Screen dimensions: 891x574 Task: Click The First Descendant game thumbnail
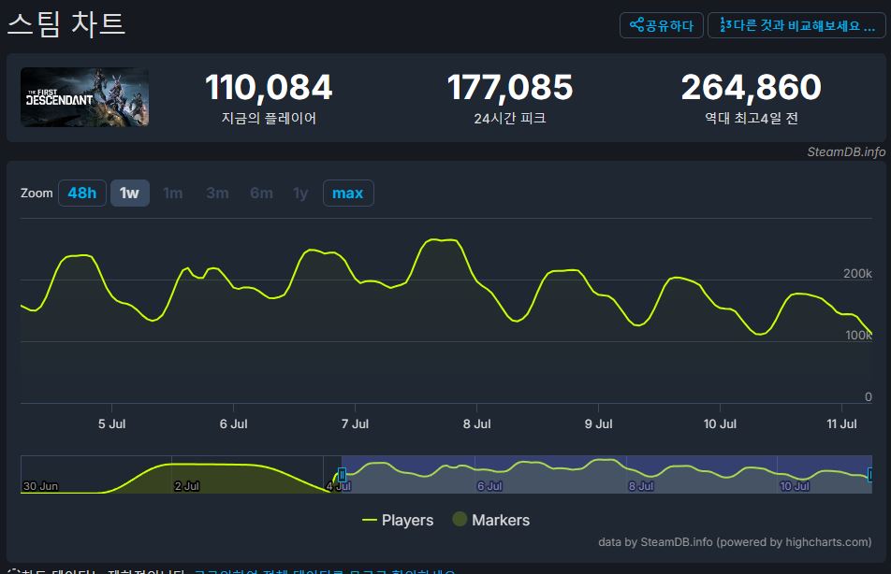(x=85, y=97)
